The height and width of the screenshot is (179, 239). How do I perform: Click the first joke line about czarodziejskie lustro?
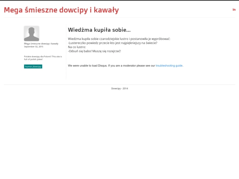pyautogui.click(x=119, y=39)
